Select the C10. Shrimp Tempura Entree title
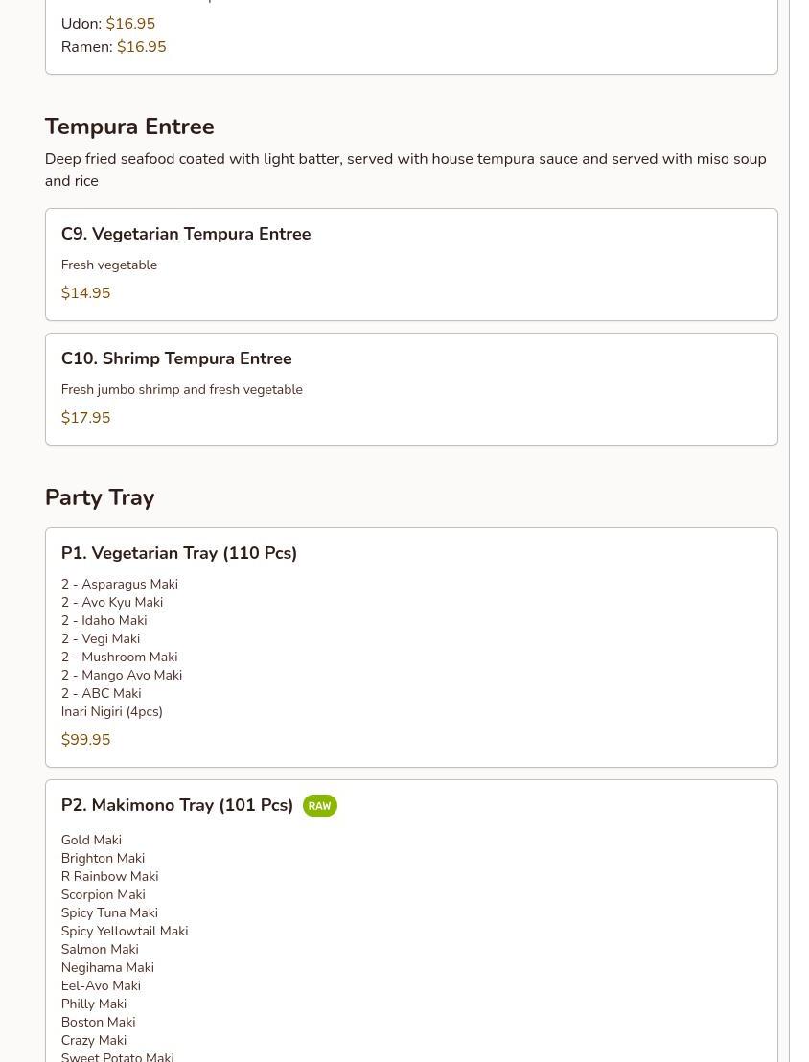Viewport: 809px width, 1062px height. [x=176, y=358]
